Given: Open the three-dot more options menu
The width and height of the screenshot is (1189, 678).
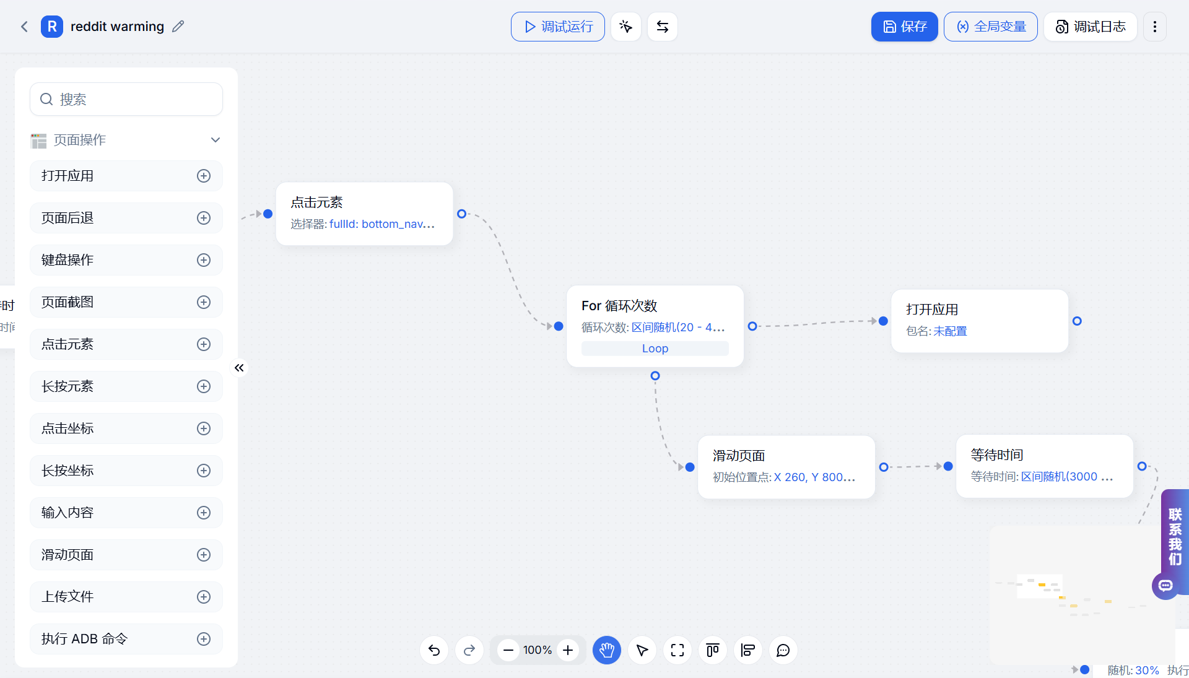Looking at the screenshot, I should pos(1155,27).
